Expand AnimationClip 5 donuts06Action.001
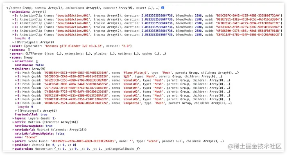287x155 pixels. (14, 34)
